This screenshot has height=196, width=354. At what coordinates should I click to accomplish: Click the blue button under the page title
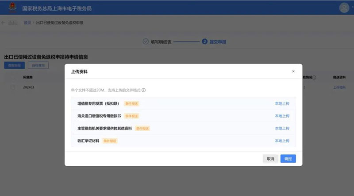pos(14,65)
